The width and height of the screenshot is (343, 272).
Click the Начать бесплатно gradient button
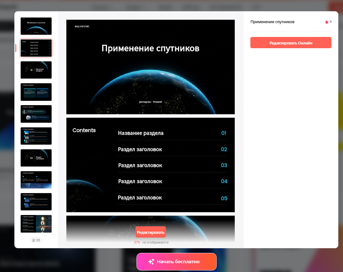177,262
